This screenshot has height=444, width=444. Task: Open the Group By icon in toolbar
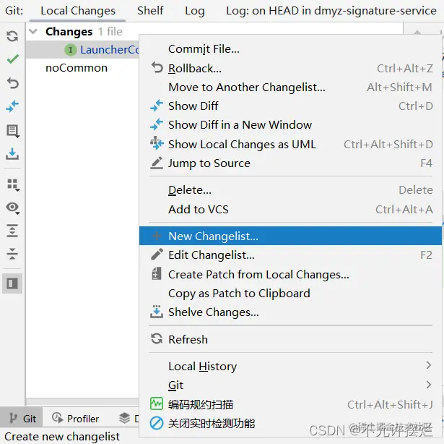[x=12, y=184]
